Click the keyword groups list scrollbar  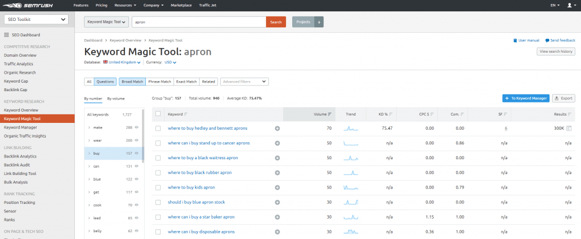[x=144, y=135]
